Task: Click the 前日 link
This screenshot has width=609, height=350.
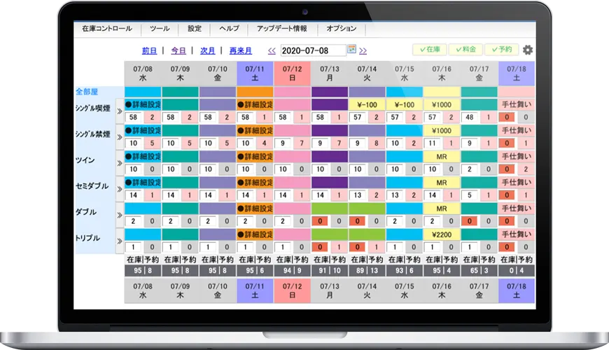Action: tap(149, 50)
